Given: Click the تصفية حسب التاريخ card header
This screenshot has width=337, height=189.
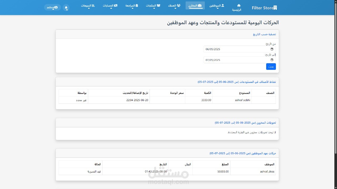Looking at the screenshot, I should (x=167, y=34).
